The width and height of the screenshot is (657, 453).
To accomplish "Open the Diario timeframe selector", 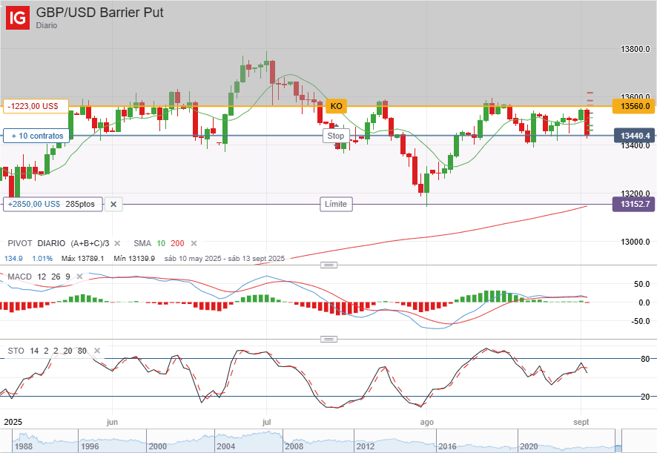I will click(47, 25).
